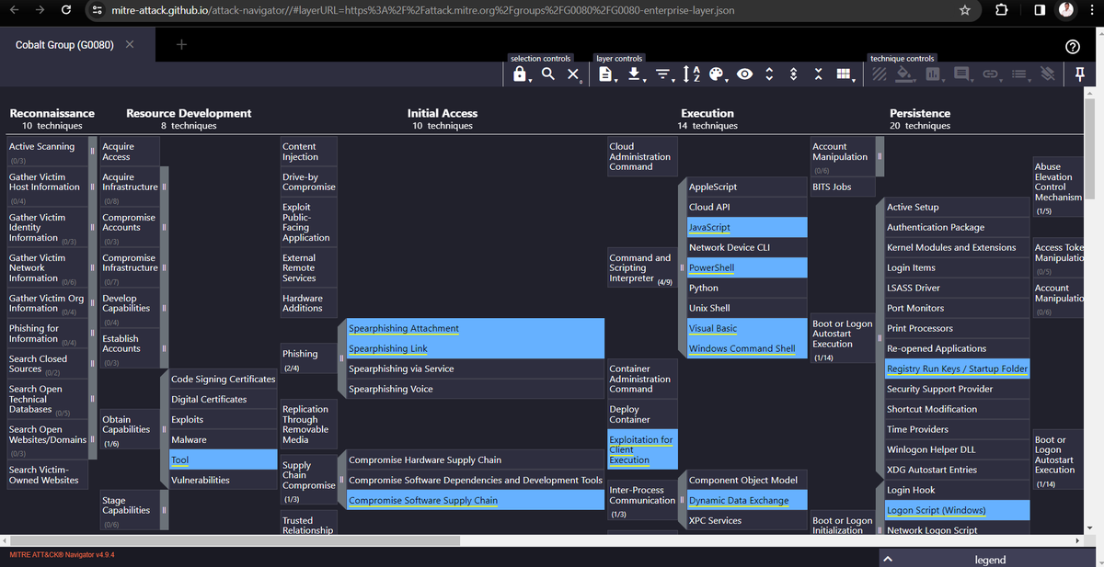Open the color setup palette icon

click(718, 74)
